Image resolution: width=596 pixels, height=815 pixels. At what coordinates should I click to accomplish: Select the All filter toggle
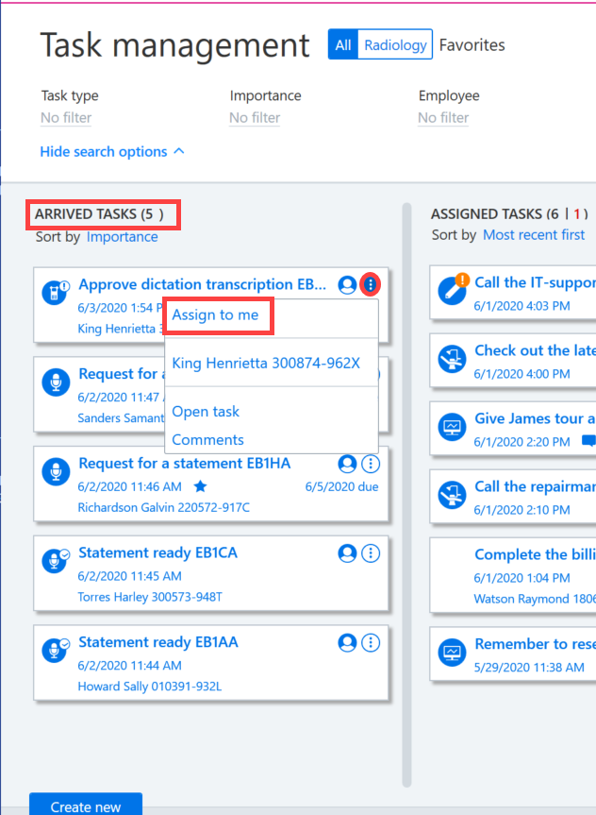point(343,44)
